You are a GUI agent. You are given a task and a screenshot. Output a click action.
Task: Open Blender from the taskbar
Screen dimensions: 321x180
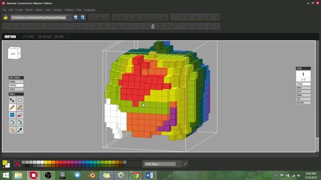(92, 175)
